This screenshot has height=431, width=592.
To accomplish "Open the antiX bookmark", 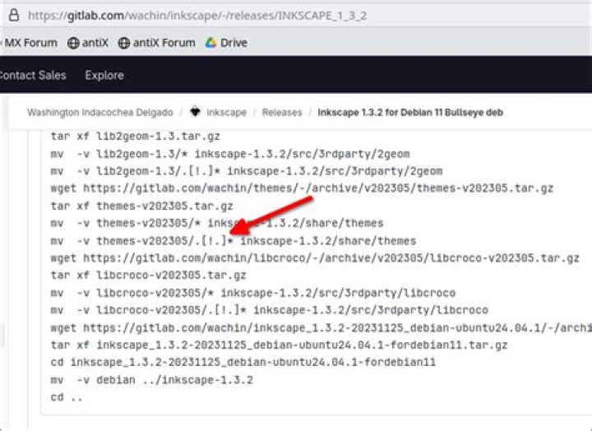I will [x=88, y=43].
